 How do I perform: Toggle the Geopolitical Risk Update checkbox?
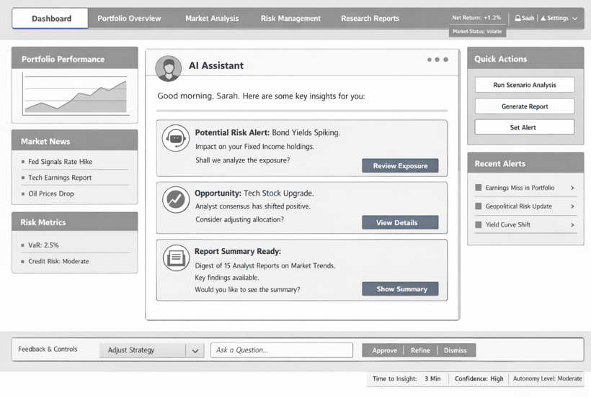click(478, 206)
